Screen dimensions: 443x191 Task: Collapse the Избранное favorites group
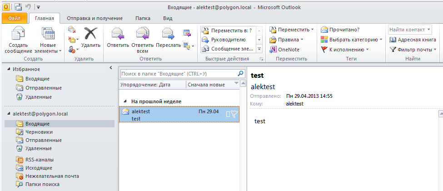(9, 69)
